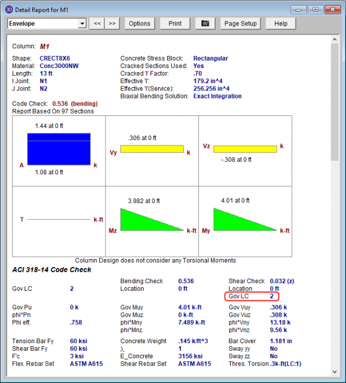346x383 pixels.
Task: Click 'Report Based On 97 Sections' text
Action: click(x=53, y=111)
